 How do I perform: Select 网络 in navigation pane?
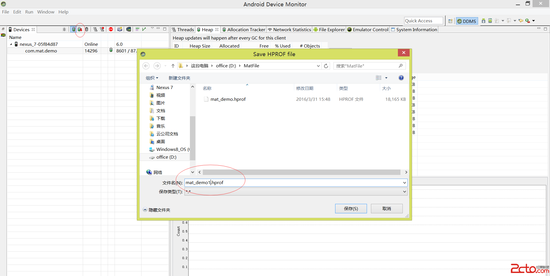tap(158, 172)
